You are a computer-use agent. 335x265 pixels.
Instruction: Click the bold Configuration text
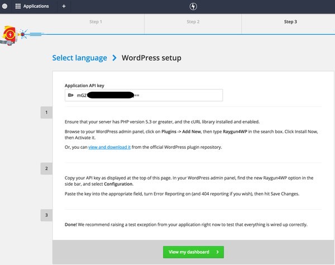click(118, 184)
